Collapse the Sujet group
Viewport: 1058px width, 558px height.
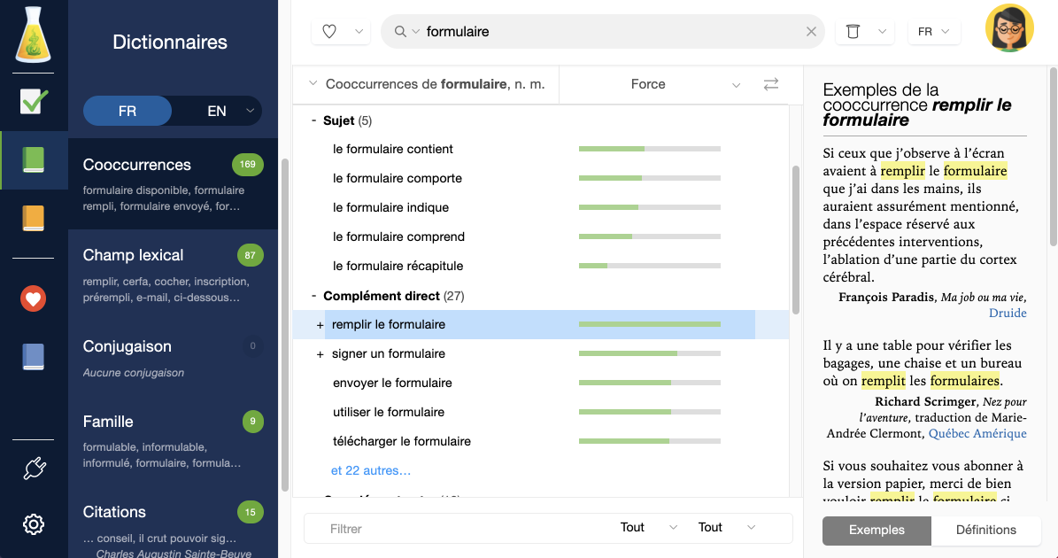313,120
